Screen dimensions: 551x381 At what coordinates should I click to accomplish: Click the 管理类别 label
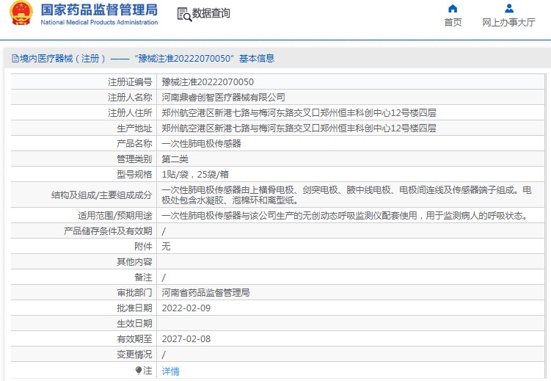click(134, 159)
